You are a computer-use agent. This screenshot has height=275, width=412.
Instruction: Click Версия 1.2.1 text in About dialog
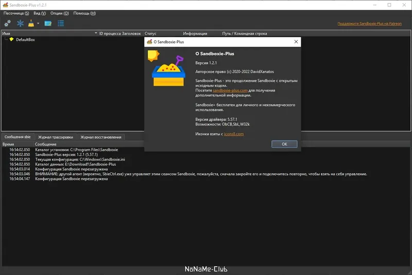206,63
